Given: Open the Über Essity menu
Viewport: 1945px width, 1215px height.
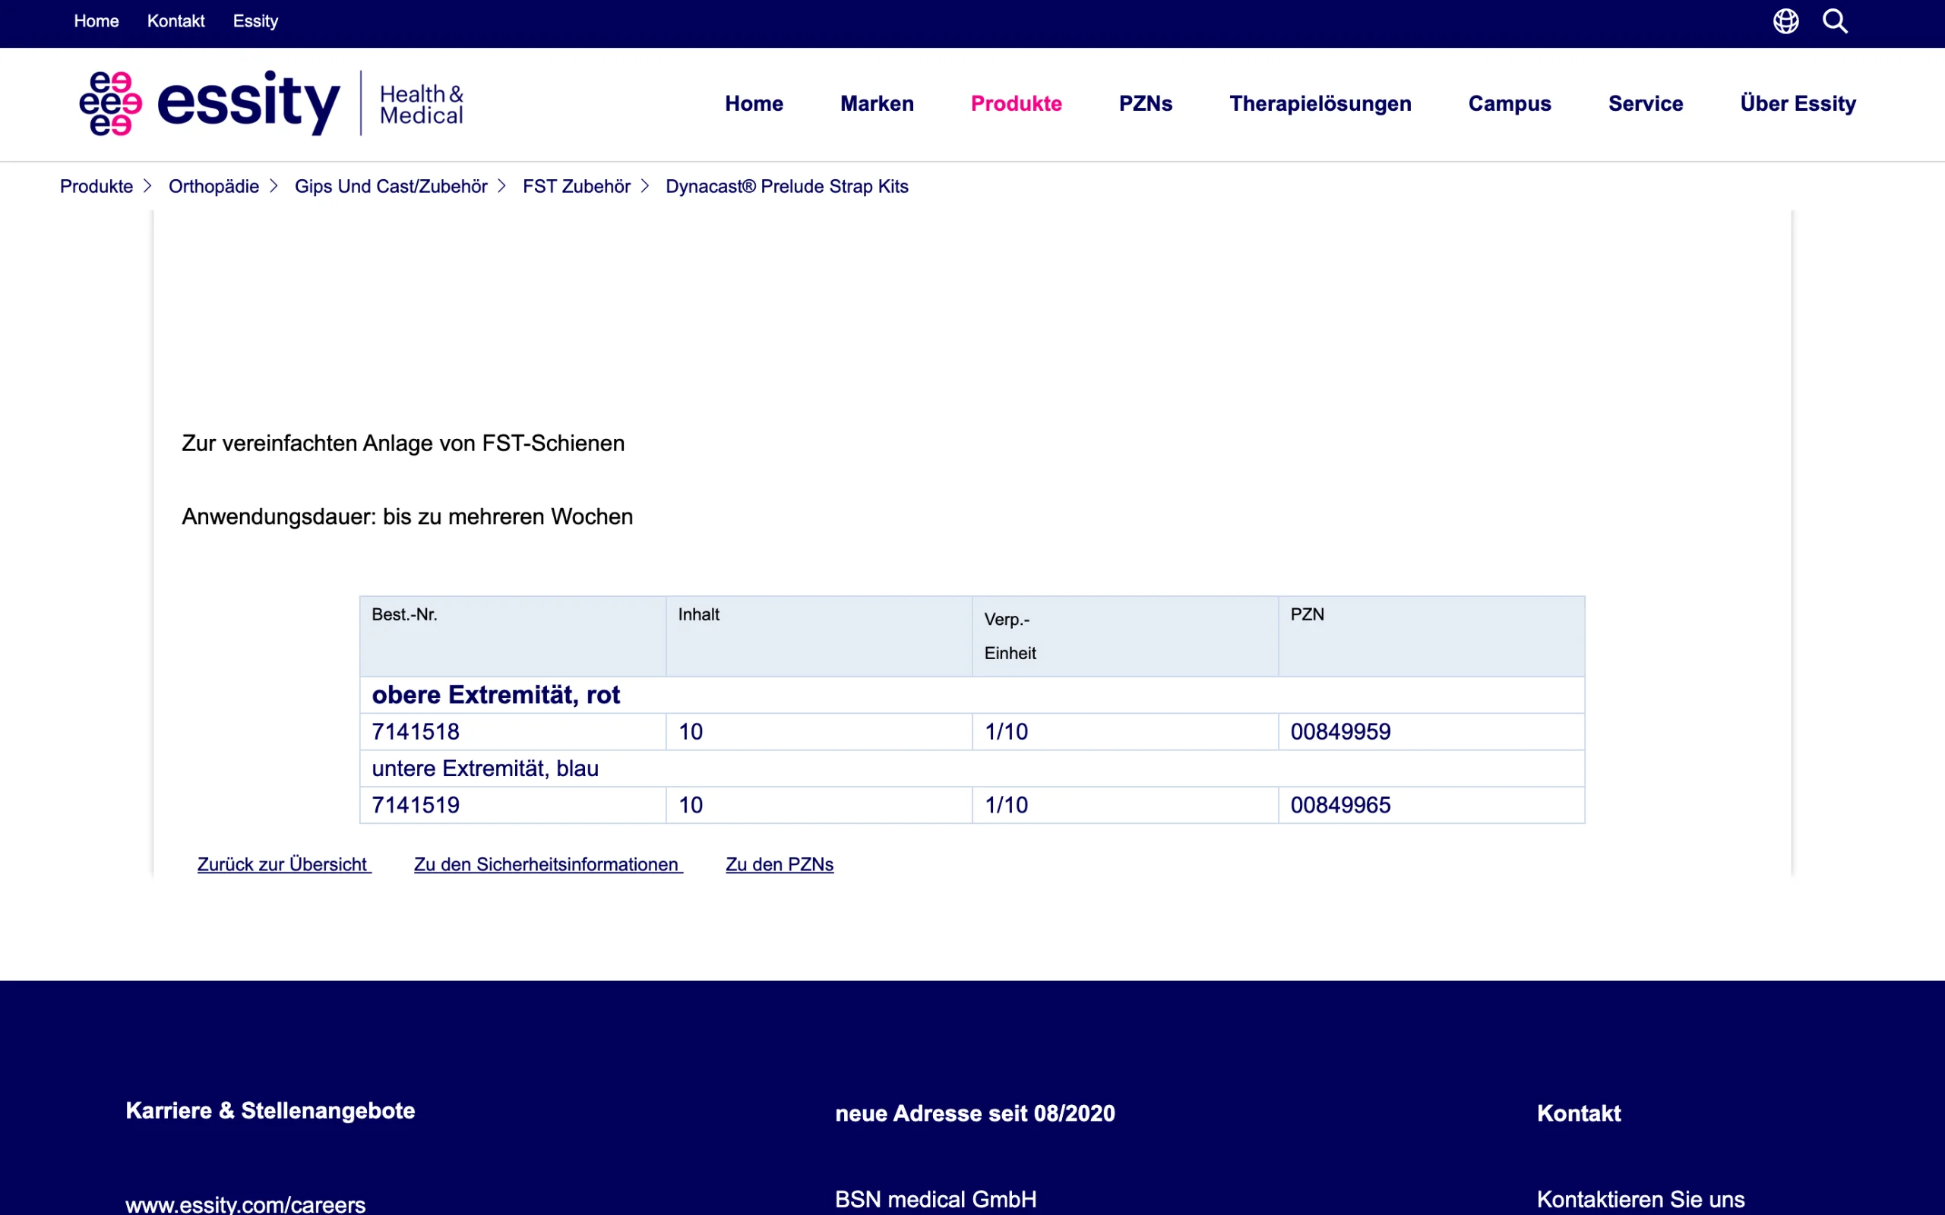Looking at the screenshot, I should [x=1798, y=104].
